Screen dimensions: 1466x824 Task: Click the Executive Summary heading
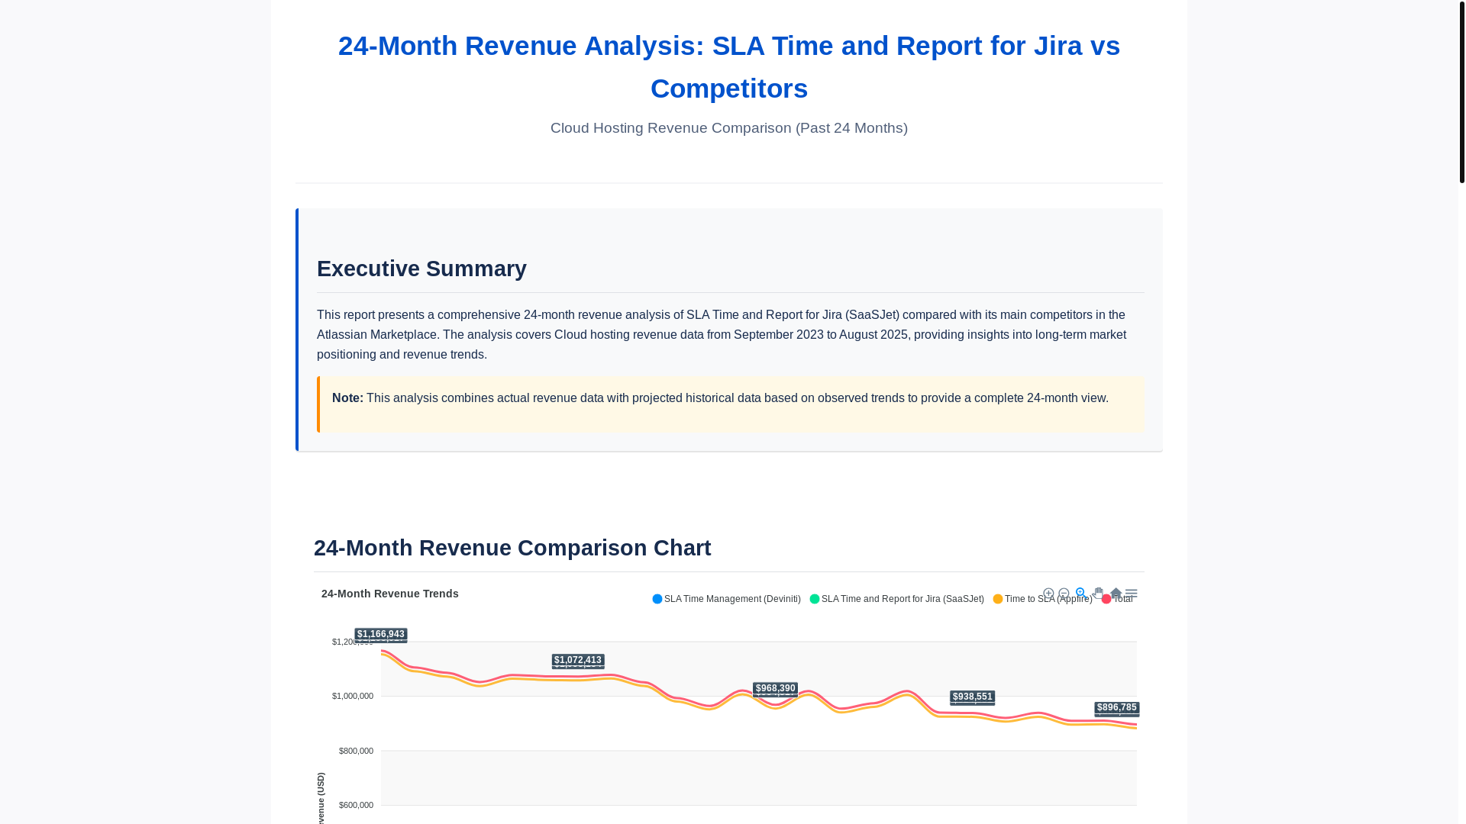tap(421, 269)
